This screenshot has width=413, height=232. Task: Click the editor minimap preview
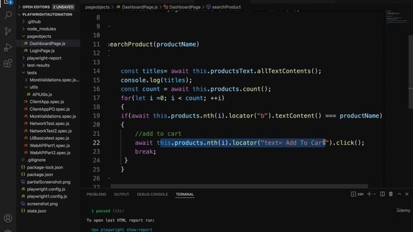[396, 17]
